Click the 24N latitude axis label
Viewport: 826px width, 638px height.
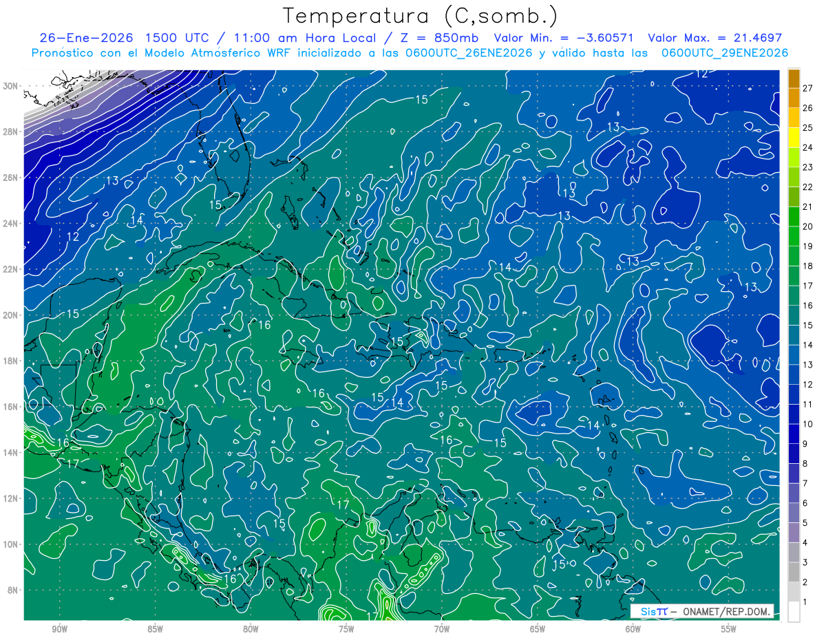(11, 224)
